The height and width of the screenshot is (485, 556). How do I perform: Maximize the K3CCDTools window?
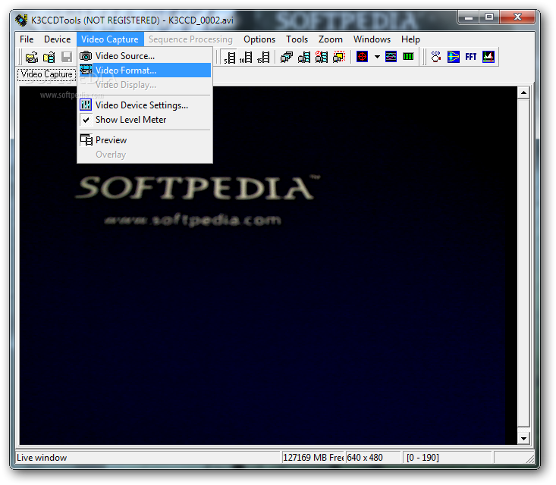coord(489,17)
